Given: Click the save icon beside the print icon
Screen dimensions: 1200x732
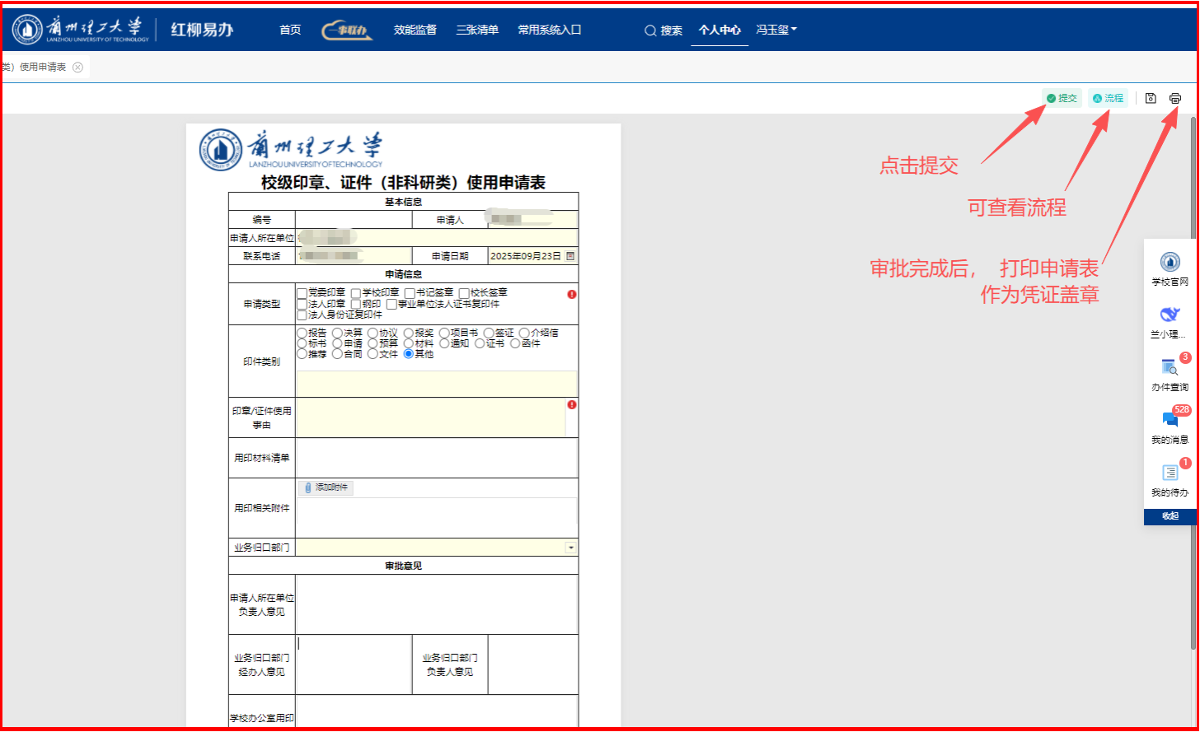Looking at the screenshot, I should (x=1151, y=98).
